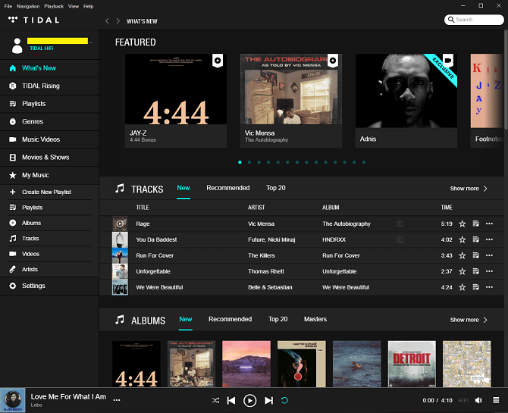Open JAY-Z 4:44 Bonus featured card

[x=176, y=101]
